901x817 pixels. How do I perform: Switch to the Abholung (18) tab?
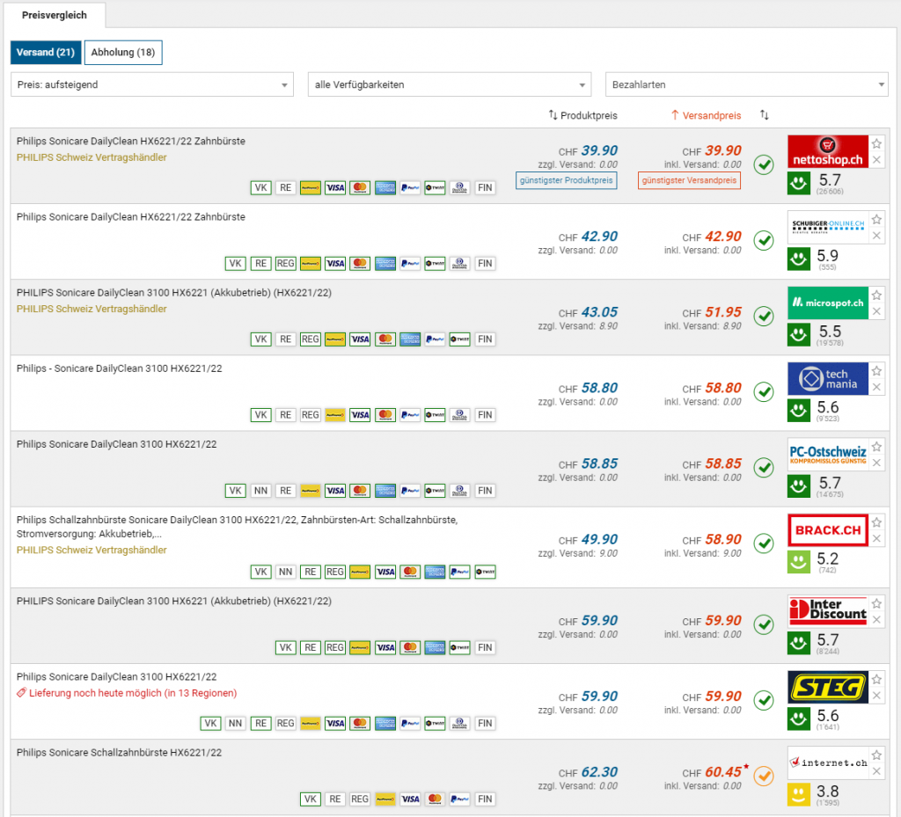(x=123, y=53)
